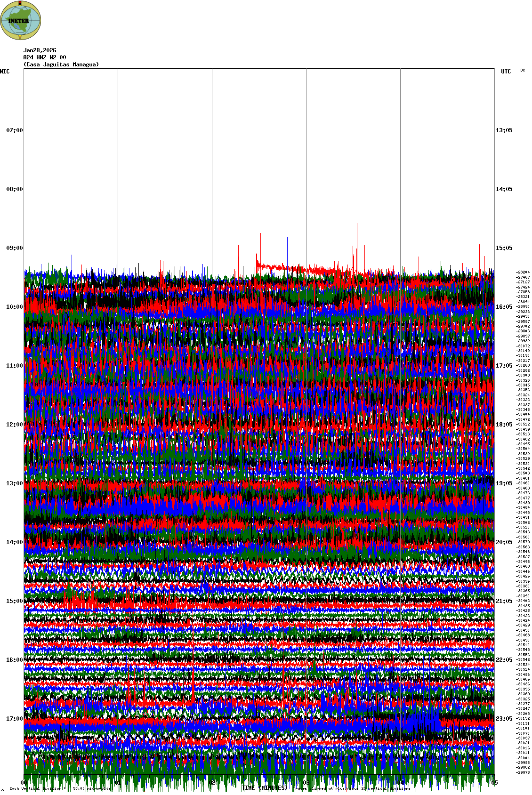Click the DC column header
The image size is (532, 795).
523,71
